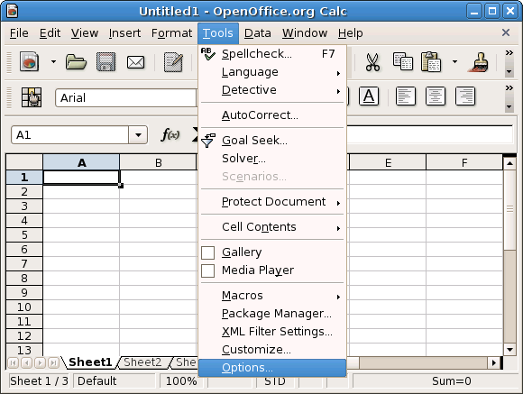Click the vertical scrollbar down arrow
This screenshot has width=523, height=394.
[x=510, y=350]
